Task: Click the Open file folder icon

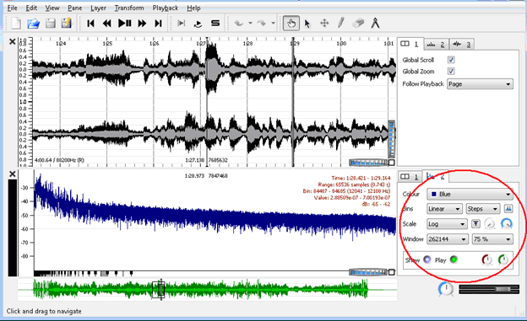Action: pos(33,24)
